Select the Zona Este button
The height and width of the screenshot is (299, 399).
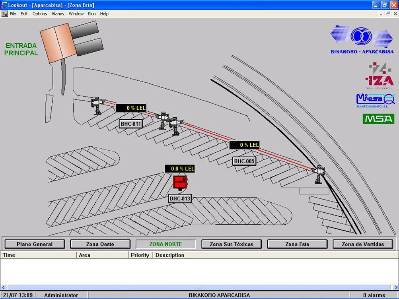click(x=297, y=244)
